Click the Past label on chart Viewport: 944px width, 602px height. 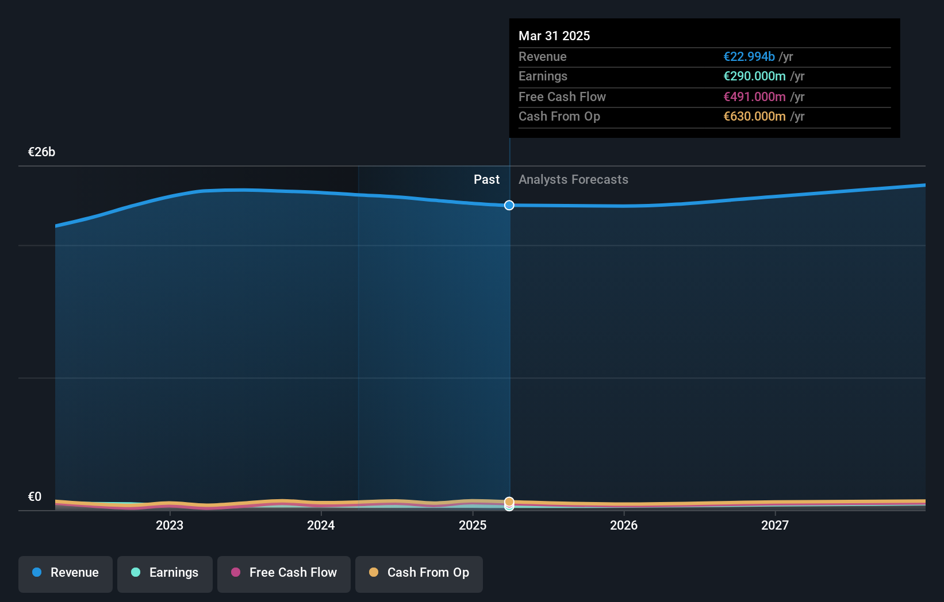[486, 179]
